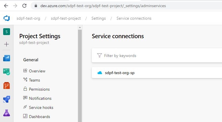The image size is (222, 122).
Task: Select Teams in settings menu
Action: tap(34, 80)
